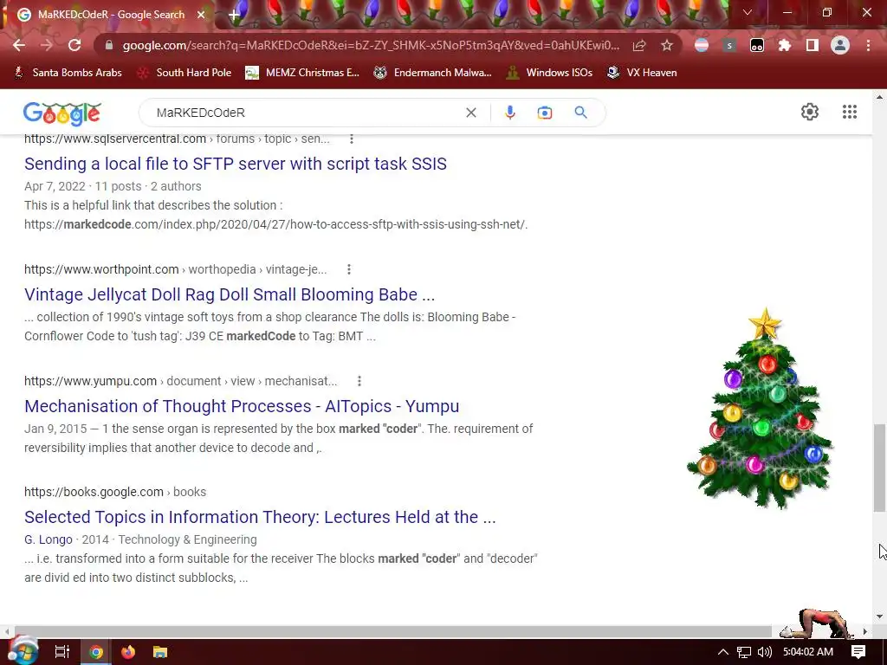Viewport: 887px width, 665px height.
Task: Open Google quick settings gear
Action: pyautogui.click(x=810, y=112)
